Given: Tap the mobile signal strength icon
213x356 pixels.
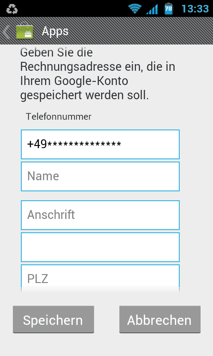Looking at the screenshot, I should point(152,9).
